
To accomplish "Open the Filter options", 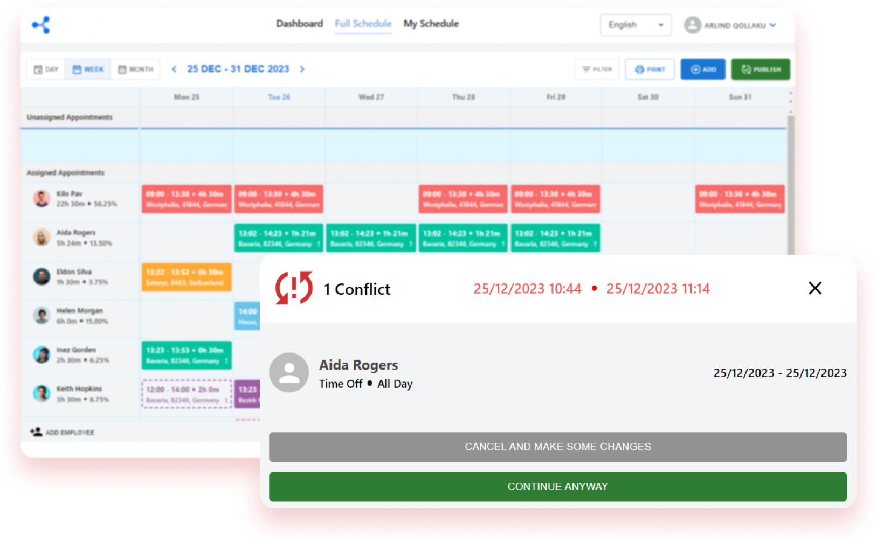I will tap(597, 70).
